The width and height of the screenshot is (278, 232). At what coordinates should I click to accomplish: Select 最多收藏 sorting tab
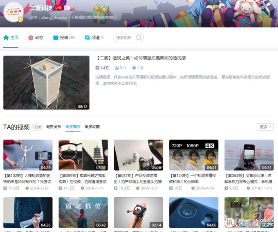92,127
